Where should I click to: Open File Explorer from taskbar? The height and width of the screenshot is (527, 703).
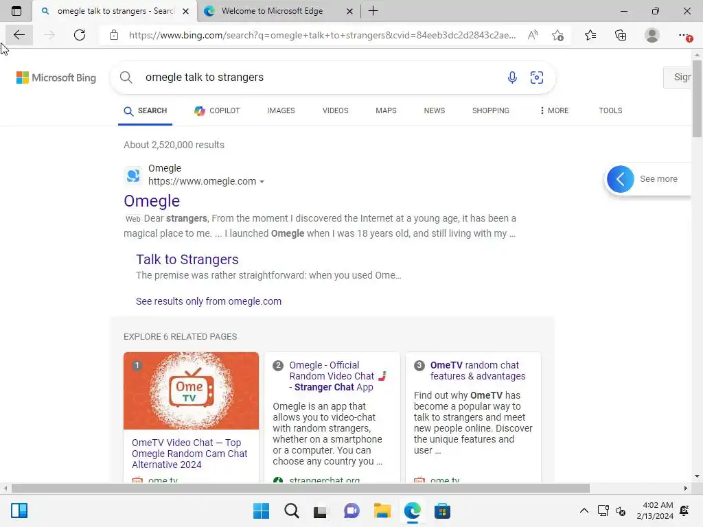[x=382, y=511]
